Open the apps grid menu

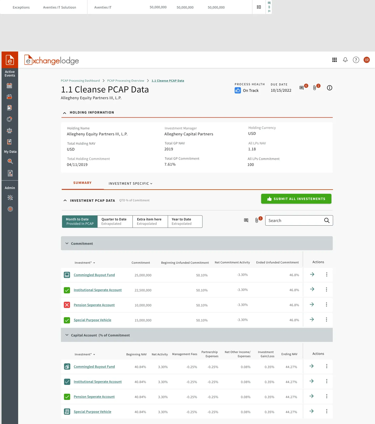click(335, 60)
